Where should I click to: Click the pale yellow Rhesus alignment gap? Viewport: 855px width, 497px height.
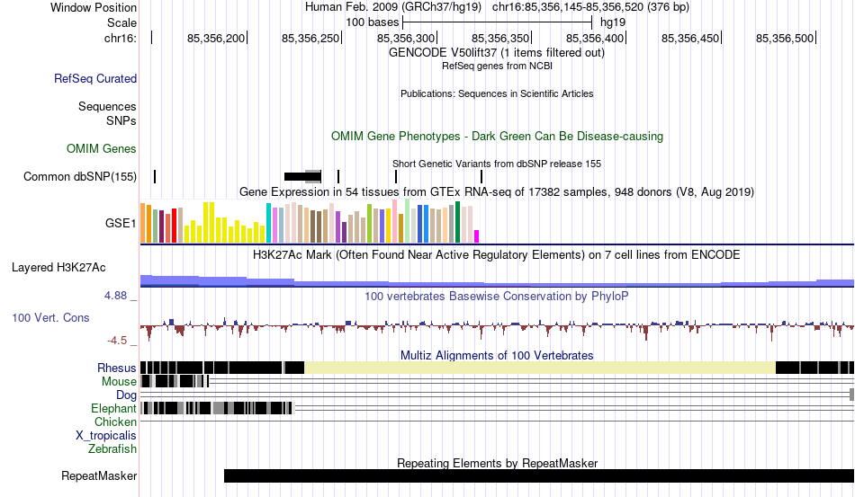(x=540, y=368)
